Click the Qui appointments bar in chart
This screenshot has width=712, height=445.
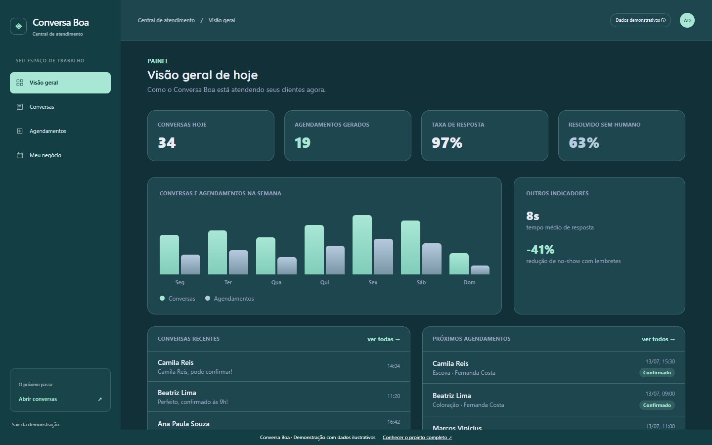click(x=335, y=260)
